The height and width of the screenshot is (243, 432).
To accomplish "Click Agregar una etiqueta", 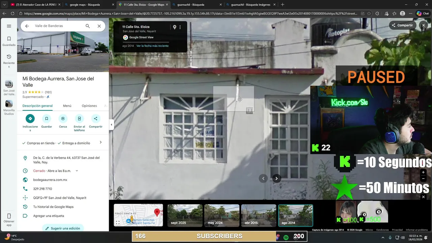I will point(49,216).
